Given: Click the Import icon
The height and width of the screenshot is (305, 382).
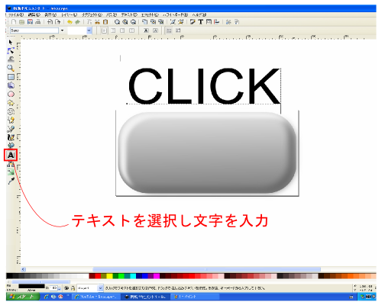Looking at the screenshot, I should click(50, 22).
